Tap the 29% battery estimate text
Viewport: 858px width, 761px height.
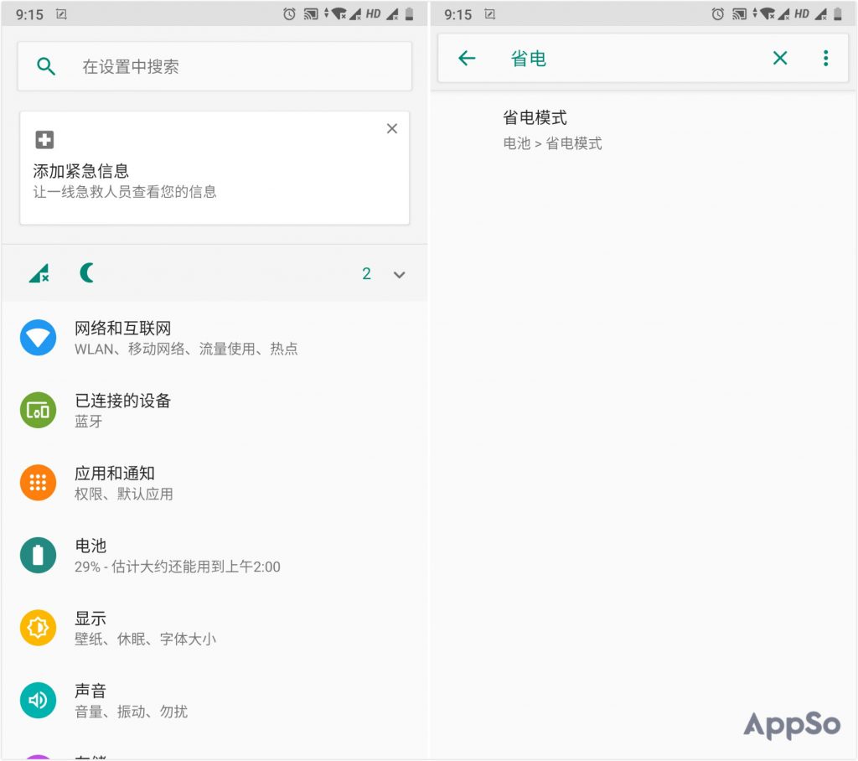click(x=176, y=567)
